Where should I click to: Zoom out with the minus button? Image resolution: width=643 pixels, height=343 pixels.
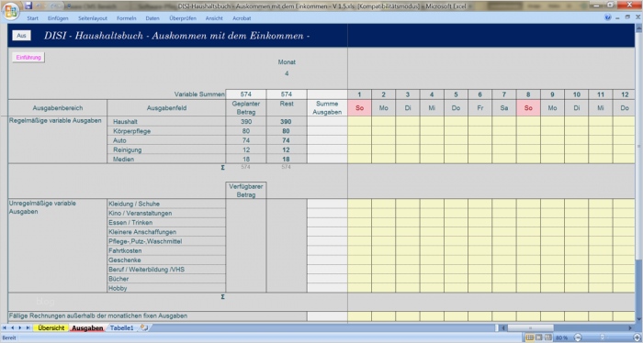click(x=578, y=337)
